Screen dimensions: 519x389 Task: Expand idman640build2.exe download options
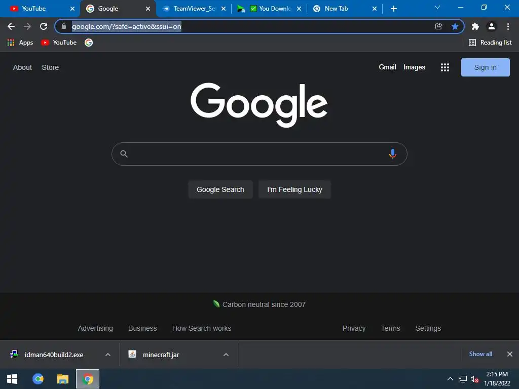tap(108, 355)
